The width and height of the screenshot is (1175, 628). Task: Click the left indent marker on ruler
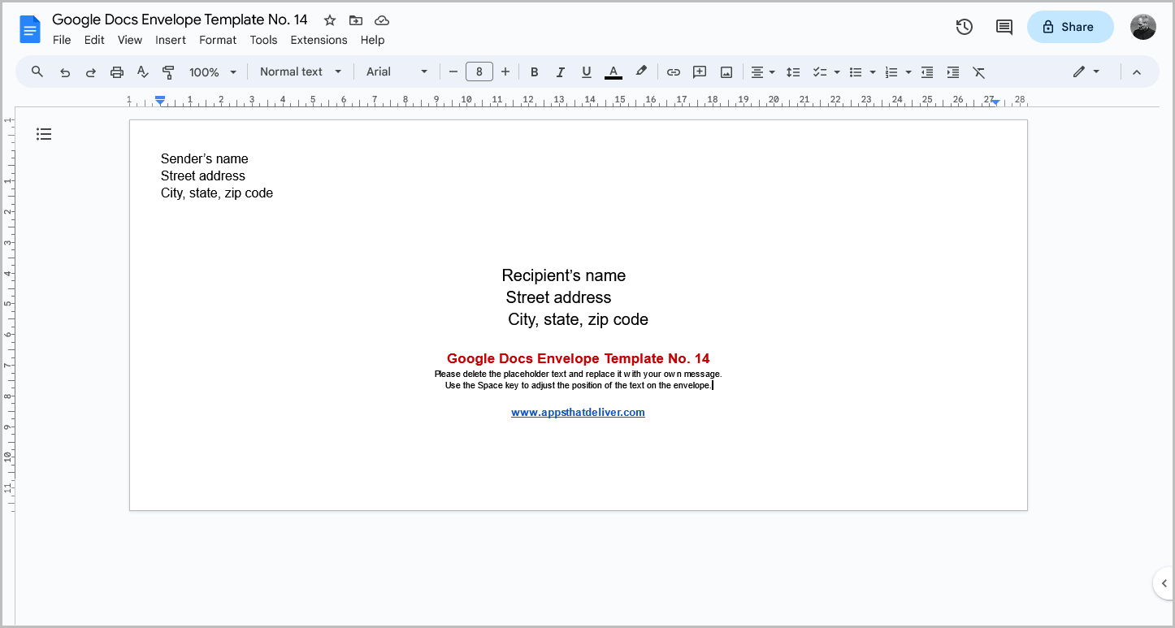tap(160, 101)
